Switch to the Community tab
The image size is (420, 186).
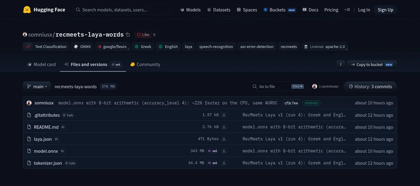coord(145,64)
